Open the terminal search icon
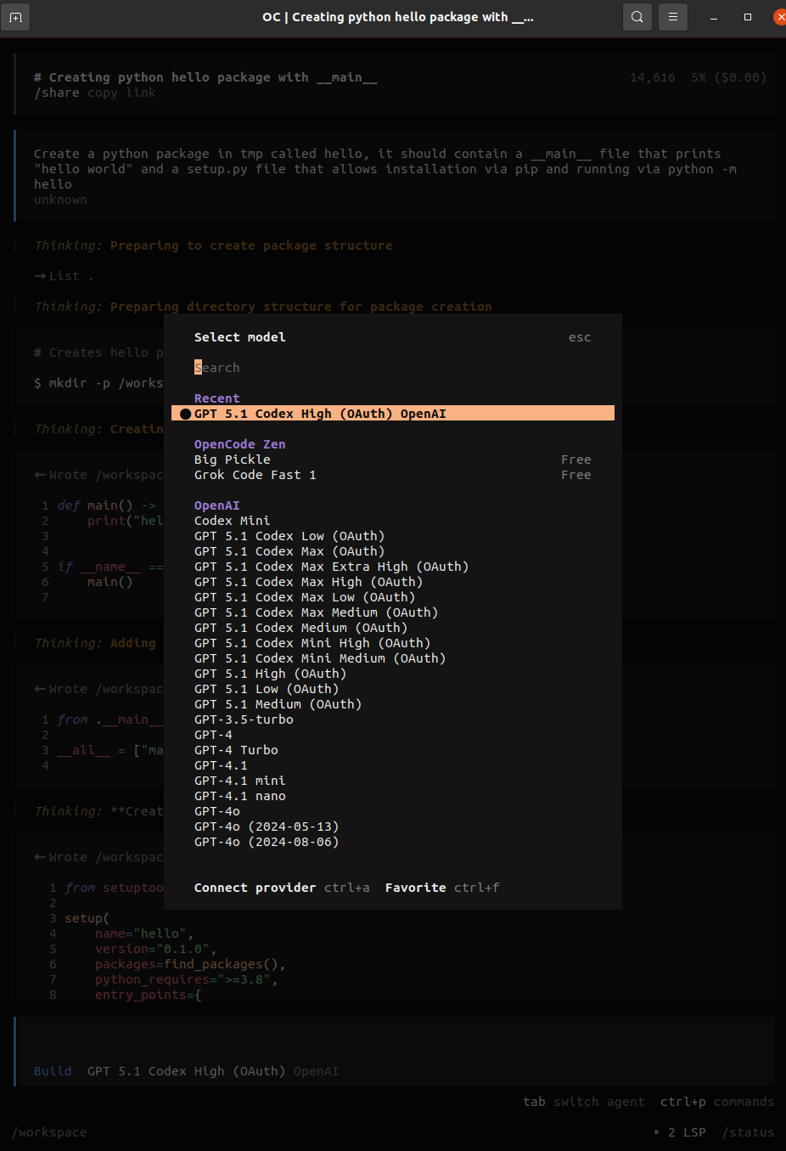This screenshot has width=786, height=1151. (x=637, y=17)
